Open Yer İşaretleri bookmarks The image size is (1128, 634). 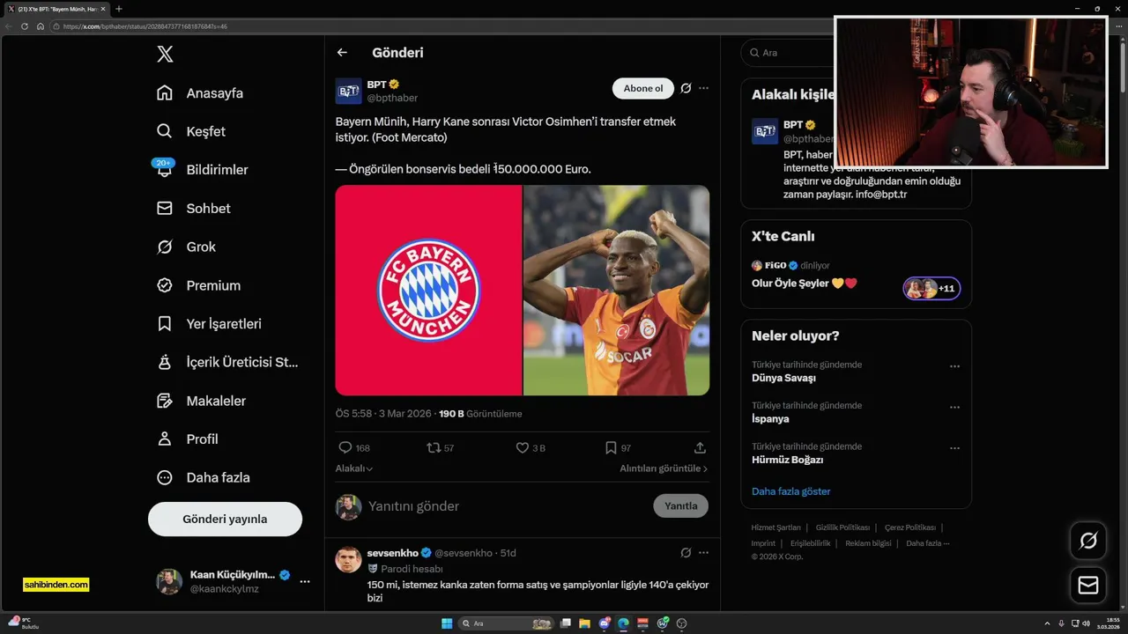(209, 324)
